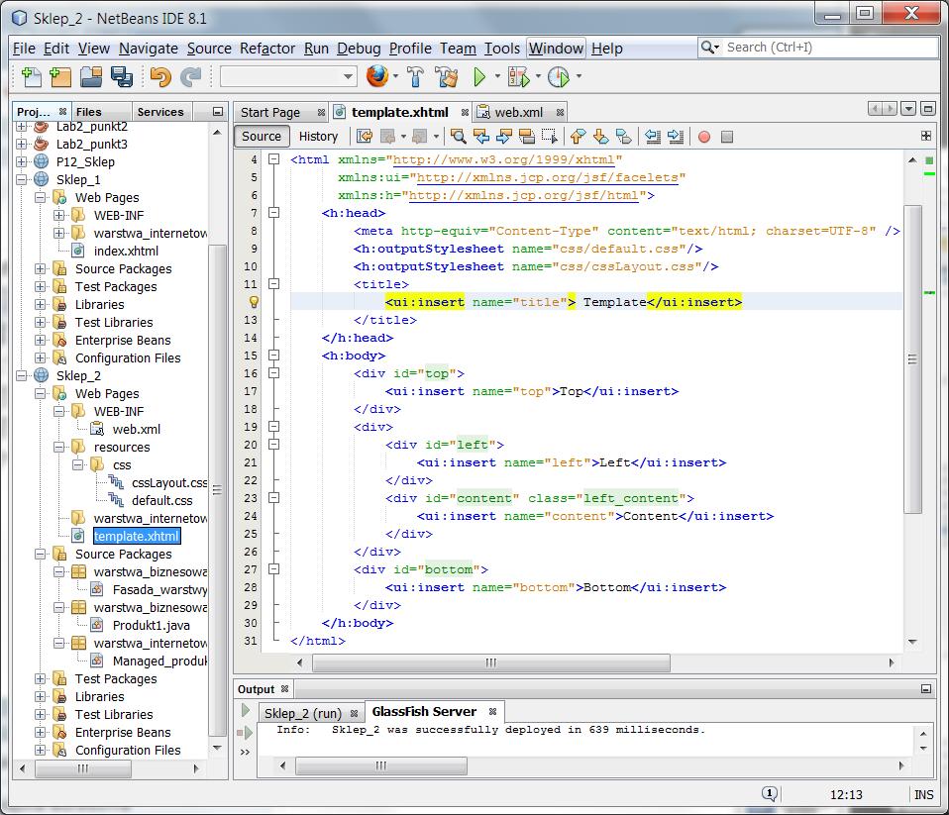Go to Find Previous Occurrence

(481, 137)
